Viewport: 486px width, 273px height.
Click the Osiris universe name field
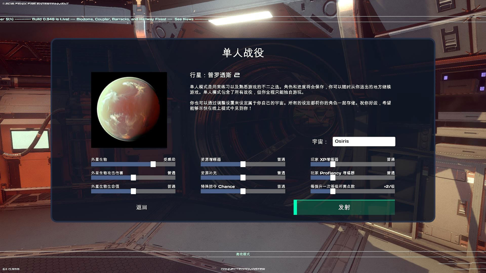364,141
